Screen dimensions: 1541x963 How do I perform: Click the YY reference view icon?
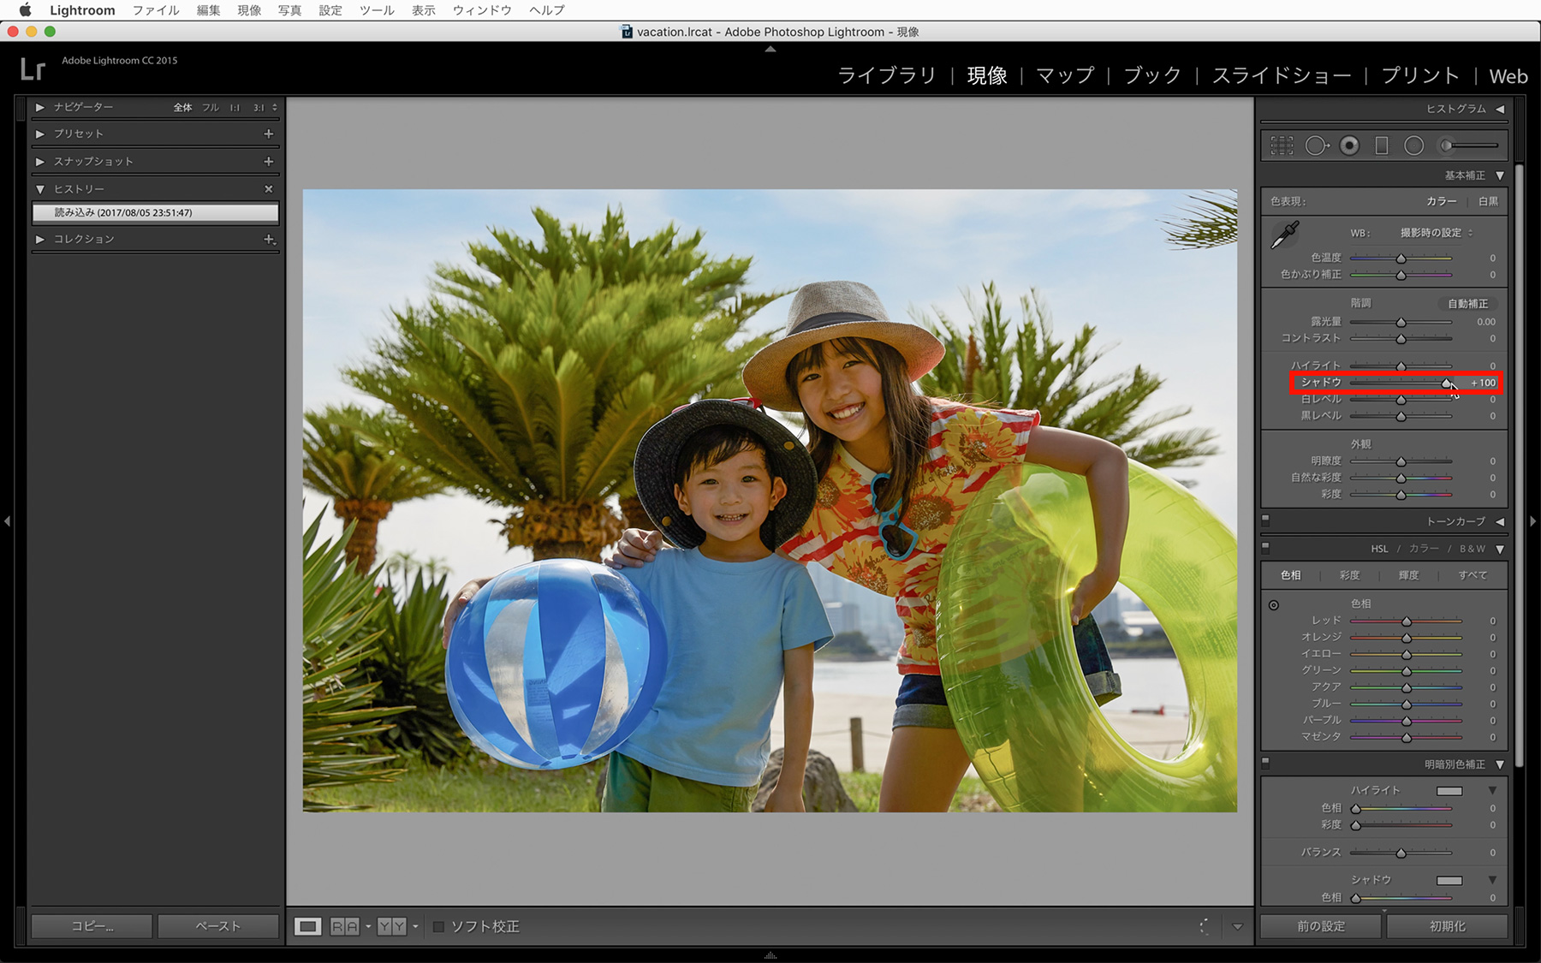[x=392, y=926]
